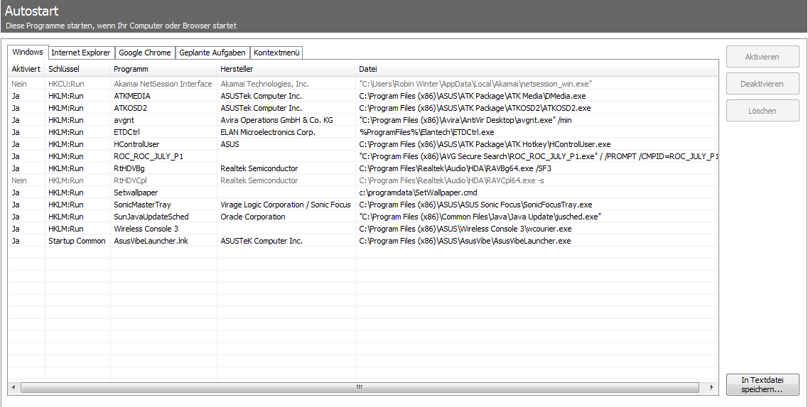
Task: Click the horizontal scrollbar thumb
Action: point(360,387)
